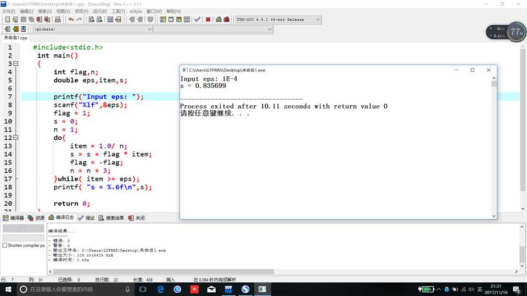Click the Save All toolbar icon
Screen dimensions: 527x296
point(31,20)
